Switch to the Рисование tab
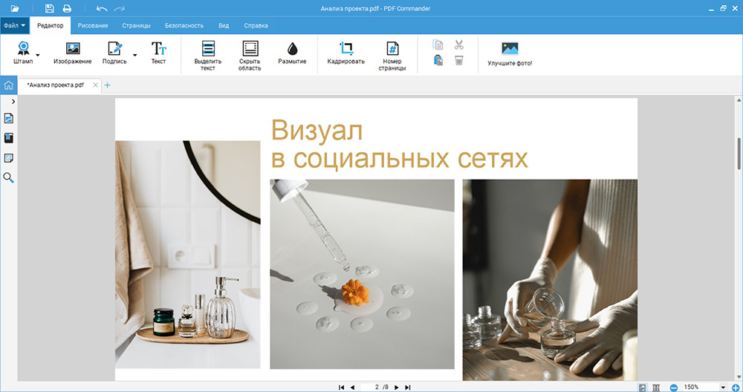 (93, 25)
